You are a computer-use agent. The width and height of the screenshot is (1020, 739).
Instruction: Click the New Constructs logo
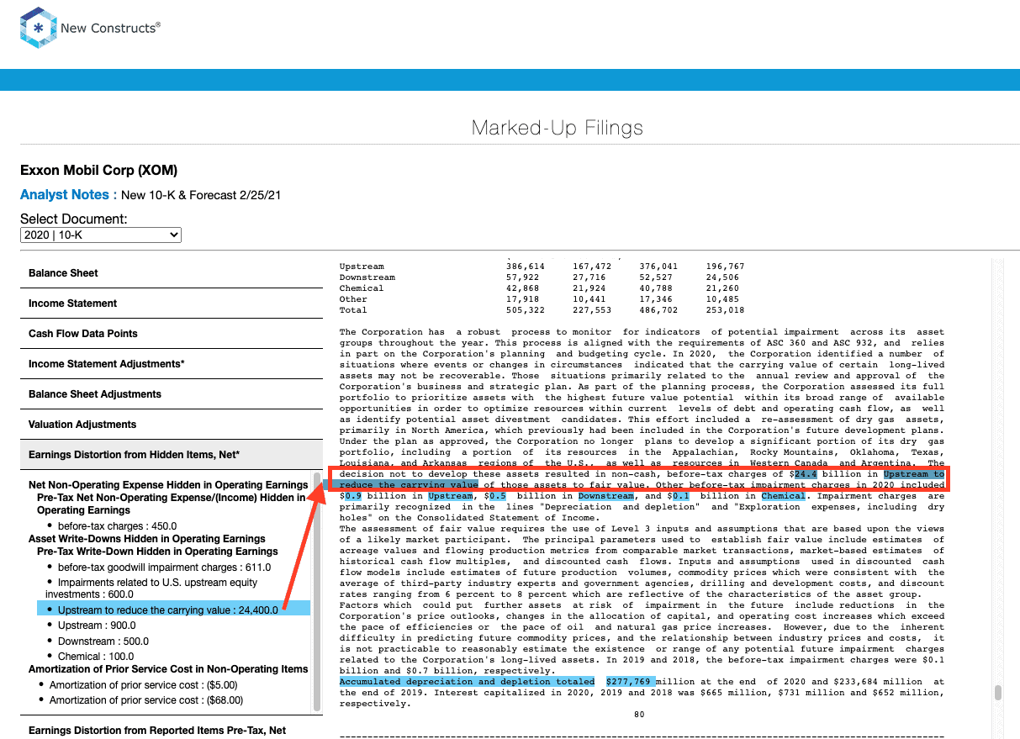tap(90, 28)
